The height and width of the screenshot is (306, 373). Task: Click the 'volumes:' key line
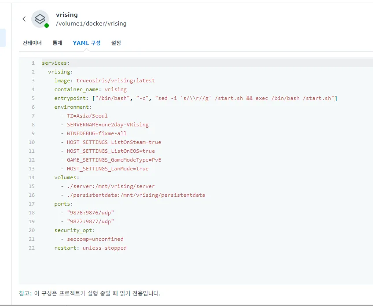point(66,177)
